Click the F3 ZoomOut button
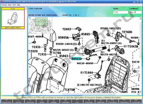This screenshot has height=104, width=143. 30,101
